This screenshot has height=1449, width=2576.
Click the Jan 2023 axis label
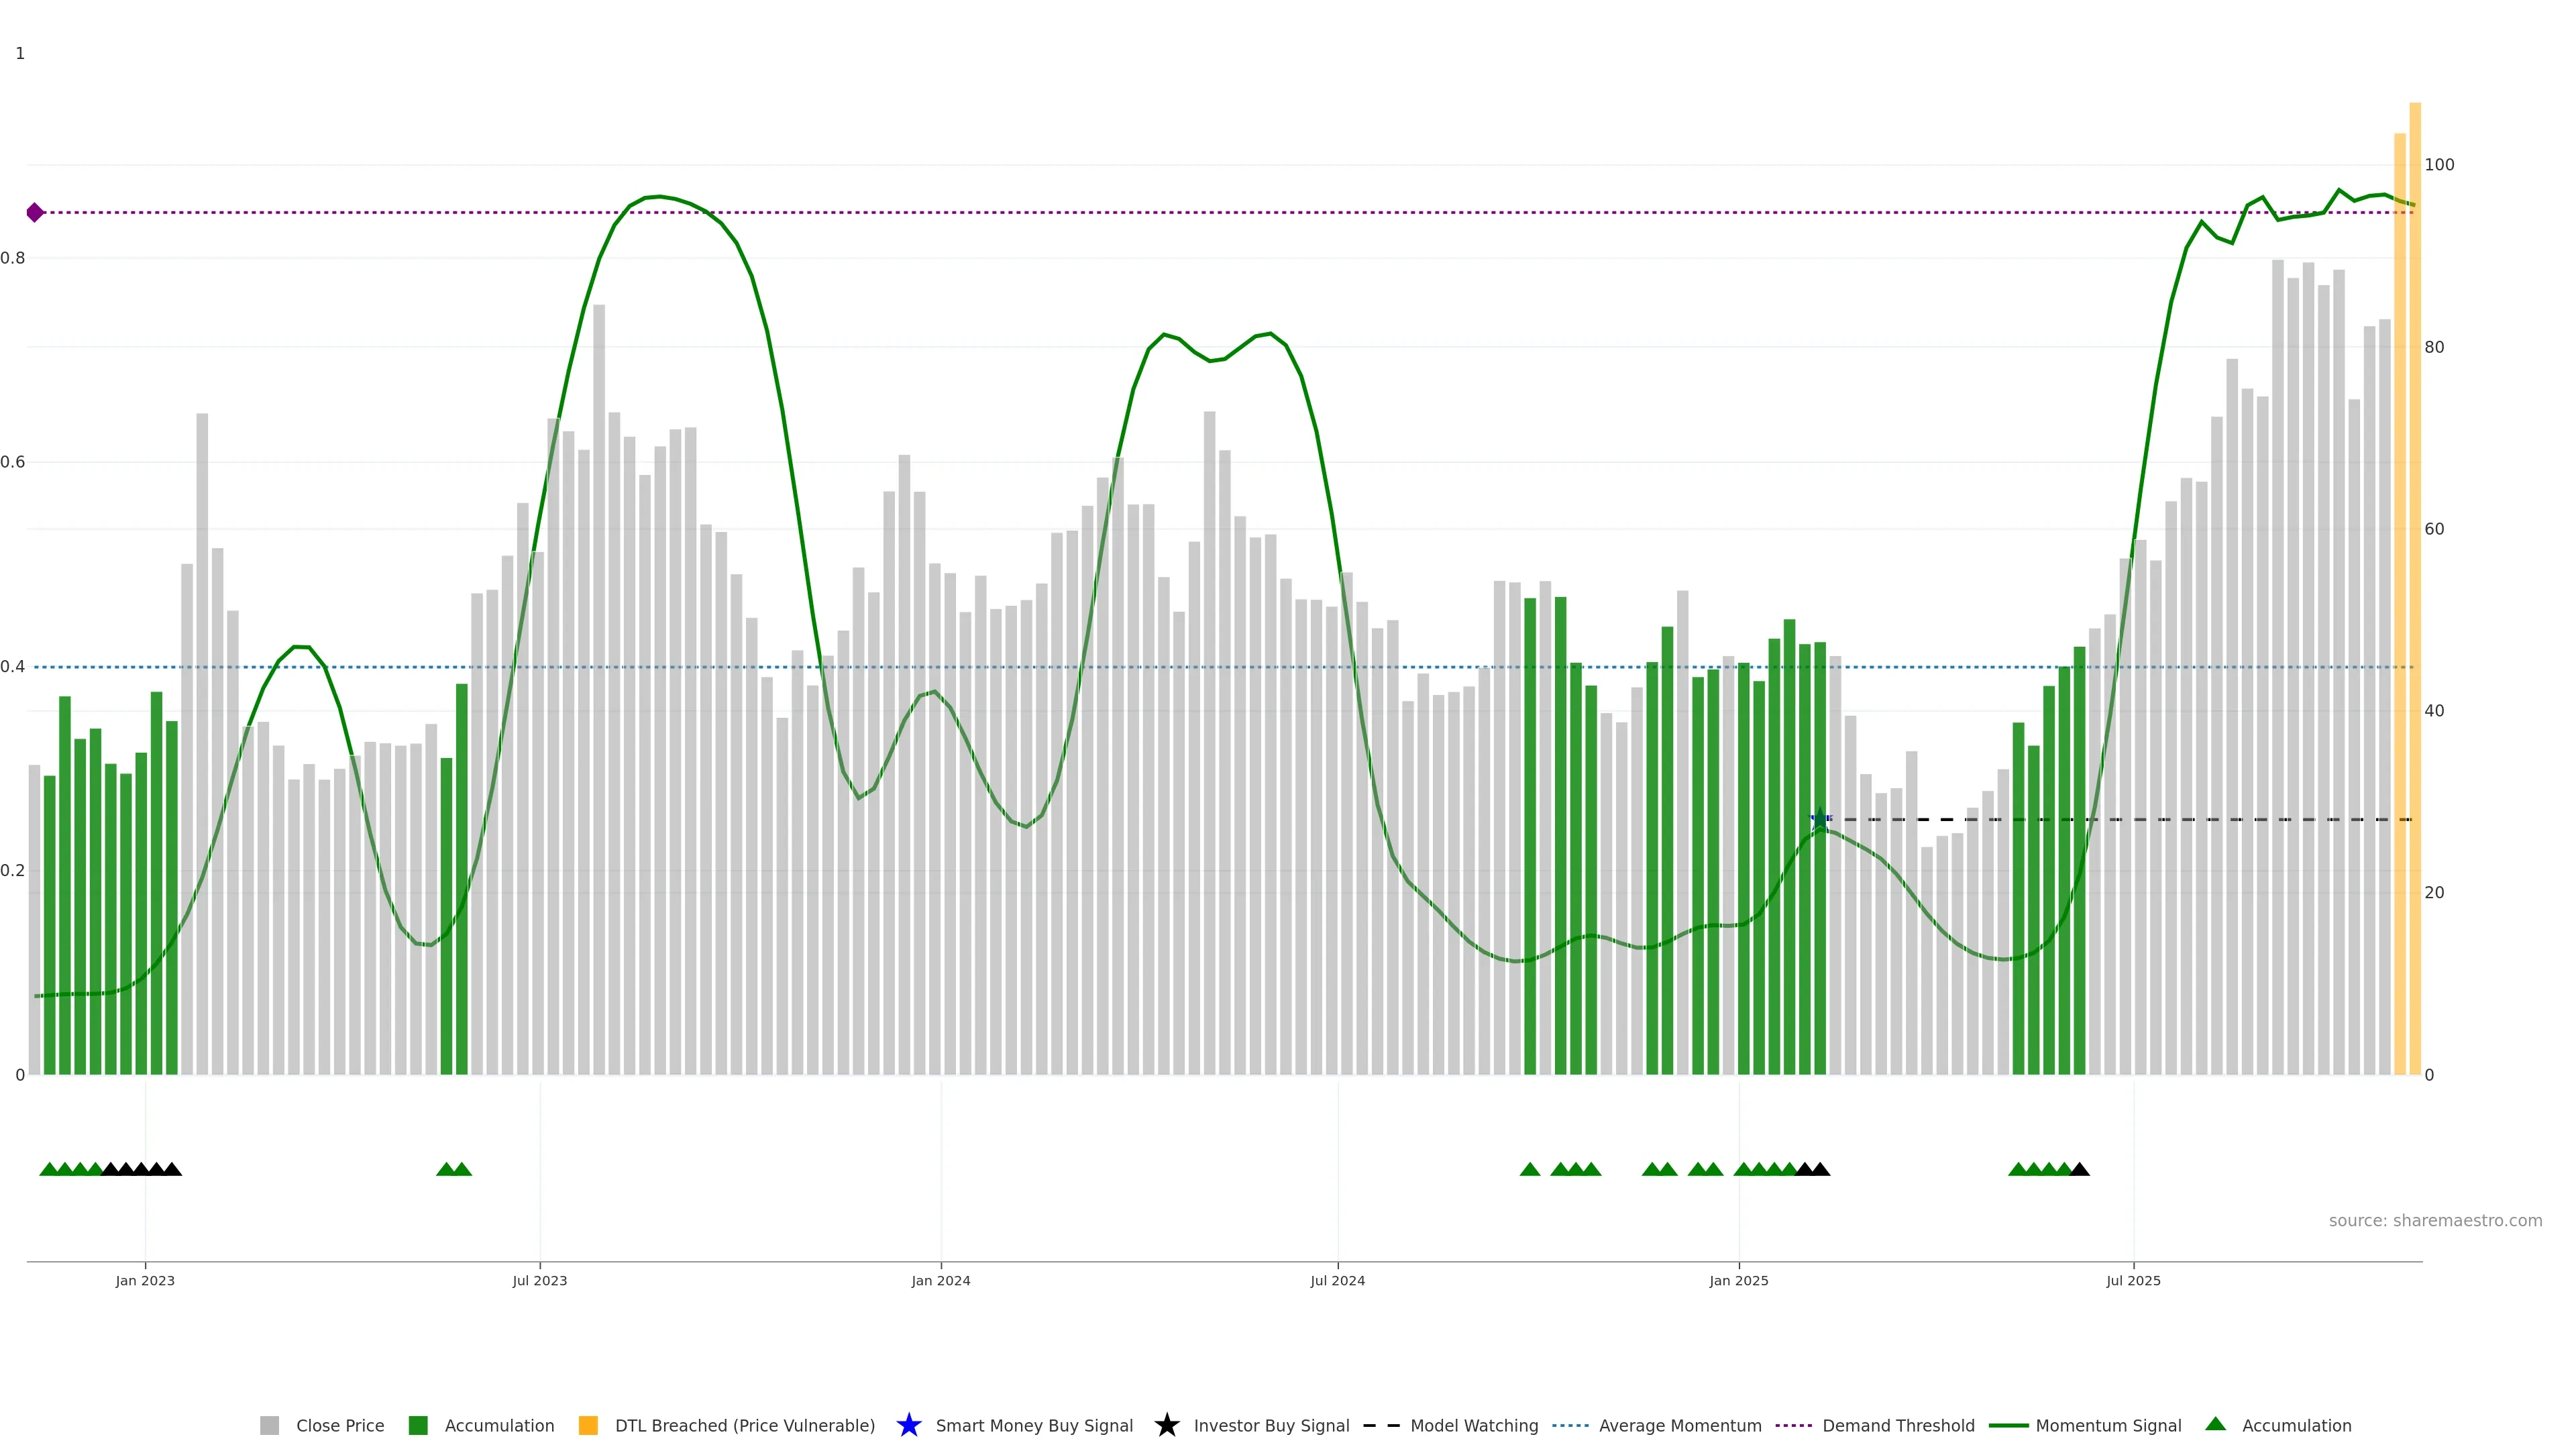click(145, 1280)
